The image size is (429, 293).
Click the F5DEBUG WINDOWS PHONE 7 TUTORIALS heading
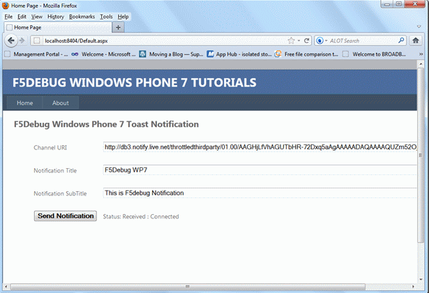click(135, 82)
